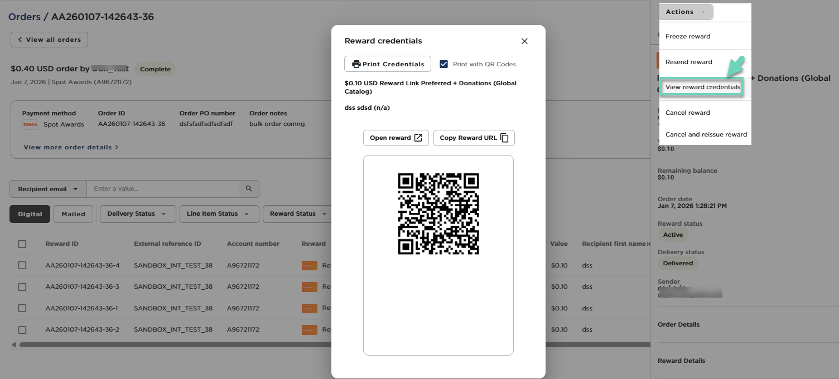Click the back chevron in View all orders

pos(20,40)
